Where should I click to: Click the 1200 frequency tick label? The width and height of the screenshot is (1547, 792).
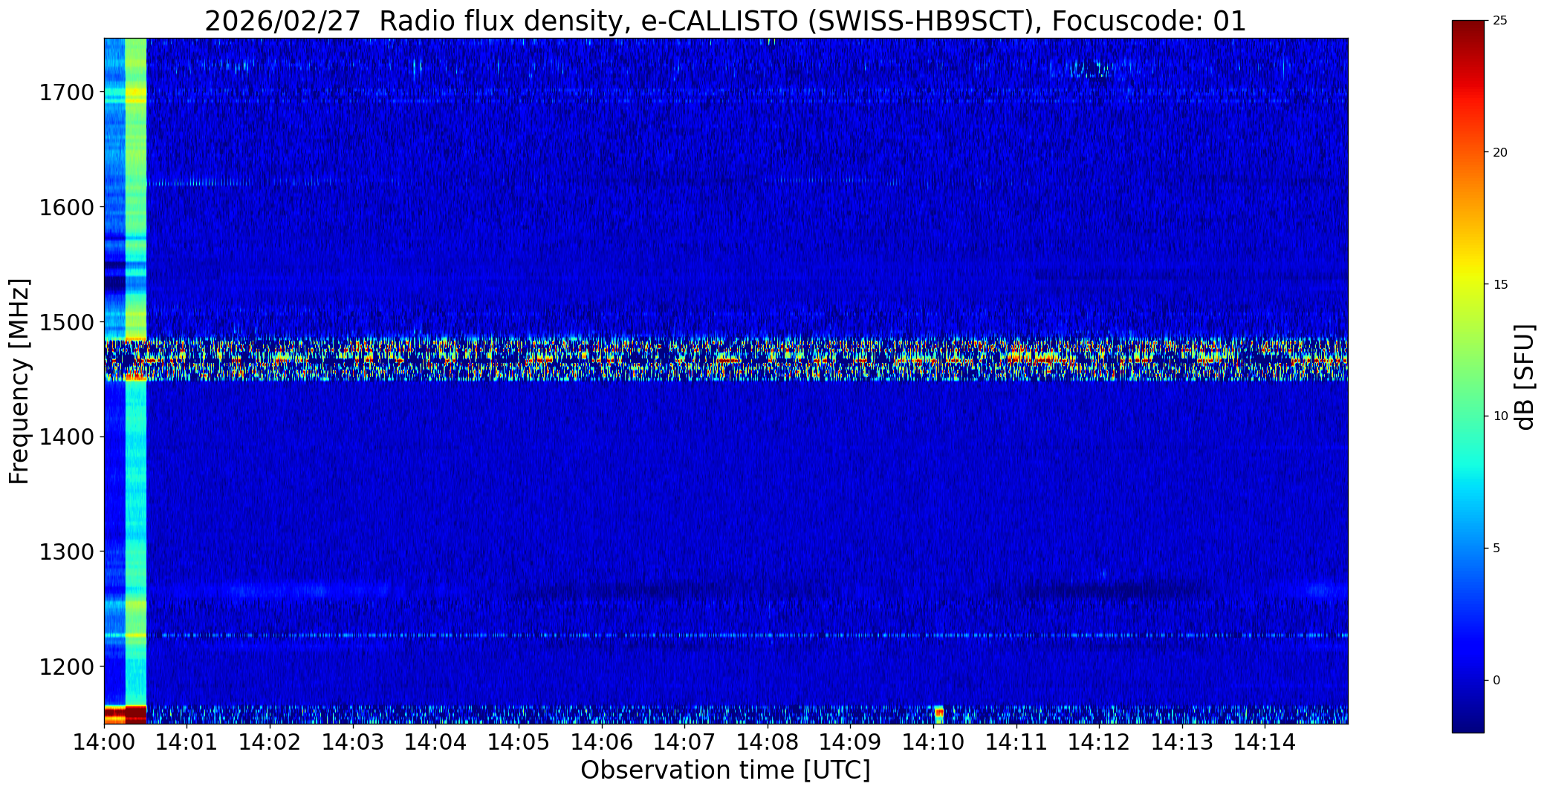(x=67, y=667)
